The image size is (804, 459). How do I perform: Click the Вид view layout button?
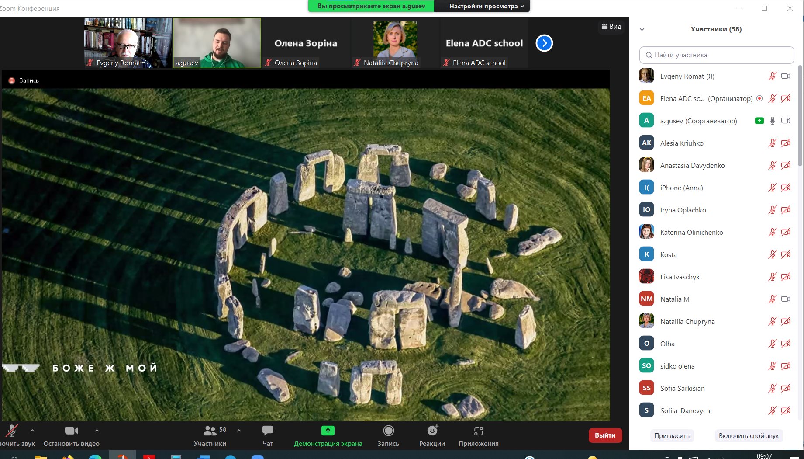click(x=611, y=27)
